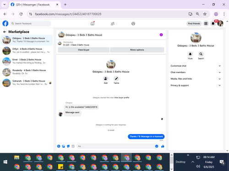Open File Explorer from the taskbar

pos(16,157)
